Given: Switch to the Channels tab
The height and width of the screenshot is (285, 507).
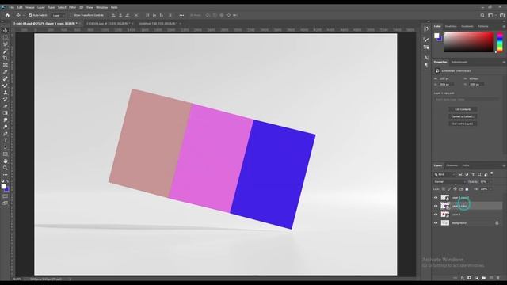Looking at the screenshot, I should coord(452,165).
